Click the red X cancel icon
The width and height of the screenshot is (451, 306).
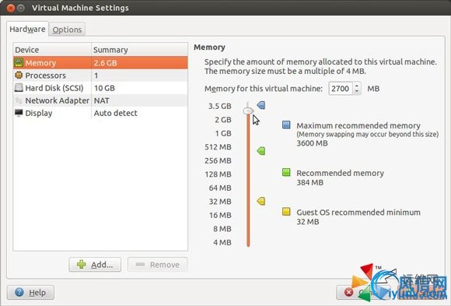(x=348, y=293)
